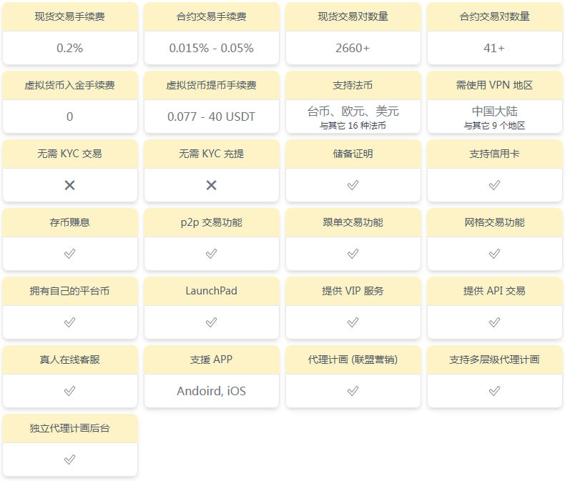Click the checkmark under 跟单交易功能
The image size is (565, 481).
click(353, 254)
